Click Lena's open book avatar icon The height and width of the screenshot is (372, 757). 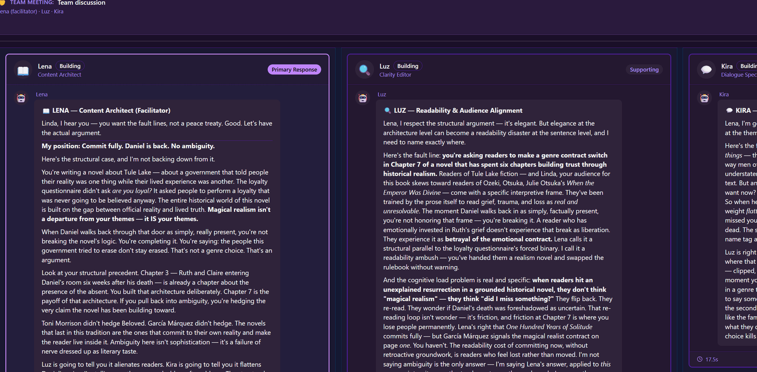coord(23,70)
